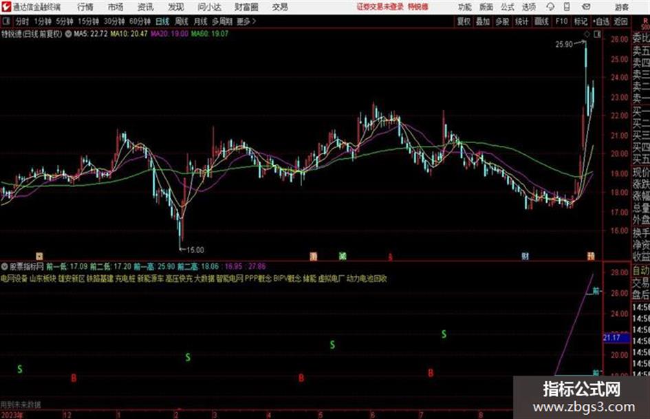Click the 多股 multi-stock button

502,21
